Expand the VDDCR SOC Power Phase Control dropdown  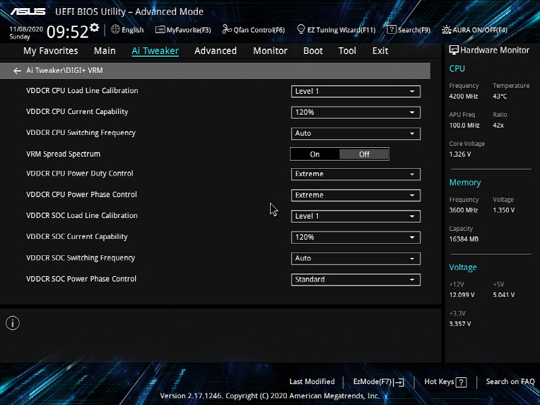356,279
